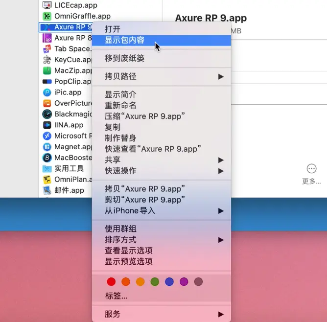Screen dimensions: 327x322
Task: Choose 压缩"Axure RP 9.app" entry
Action: 162,116
